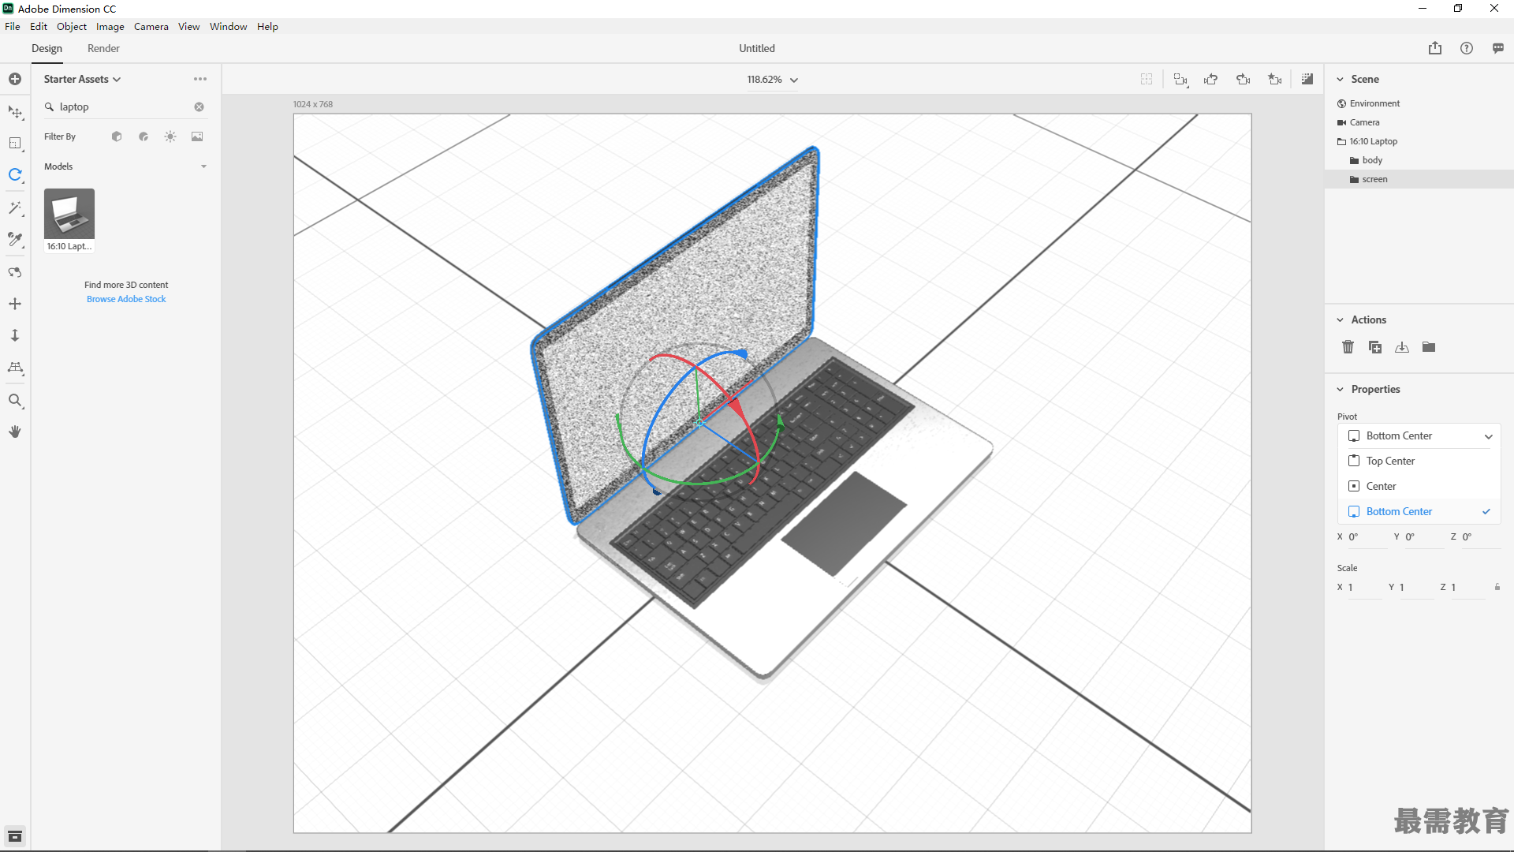Collapse the Scene panel
Screen dimensions: 1514x852
(1340, 79)
